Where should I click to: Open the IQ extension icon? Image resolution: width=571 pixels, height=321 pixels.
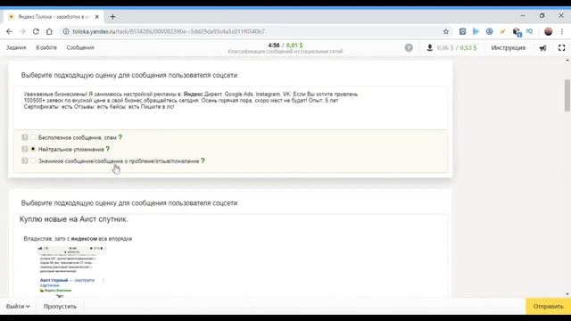coord(529,32)
